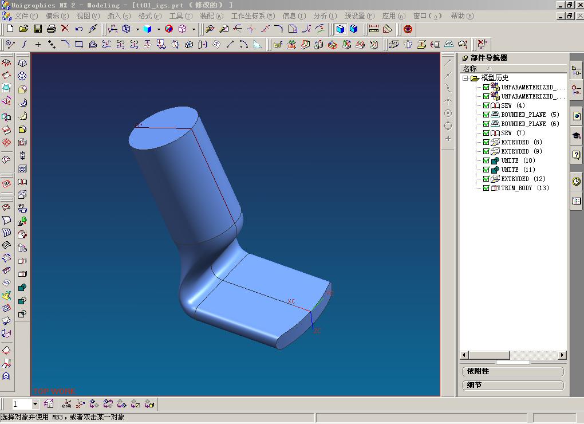Open the shaded cube display dropdown arrow
This screenshot has height=424, width=584.
coord(159,29)
